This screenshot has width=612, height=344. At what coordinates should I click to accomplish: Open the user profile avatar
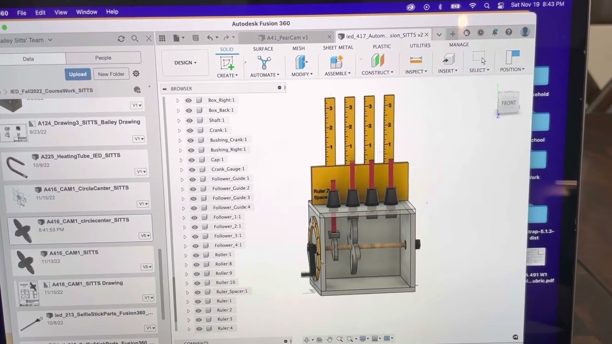click(525, 32)
